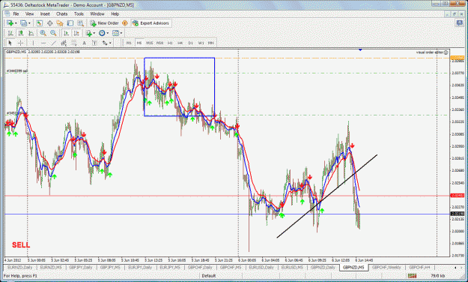Zoom out on the chart

pyautogui.click(x=53, y=33)
